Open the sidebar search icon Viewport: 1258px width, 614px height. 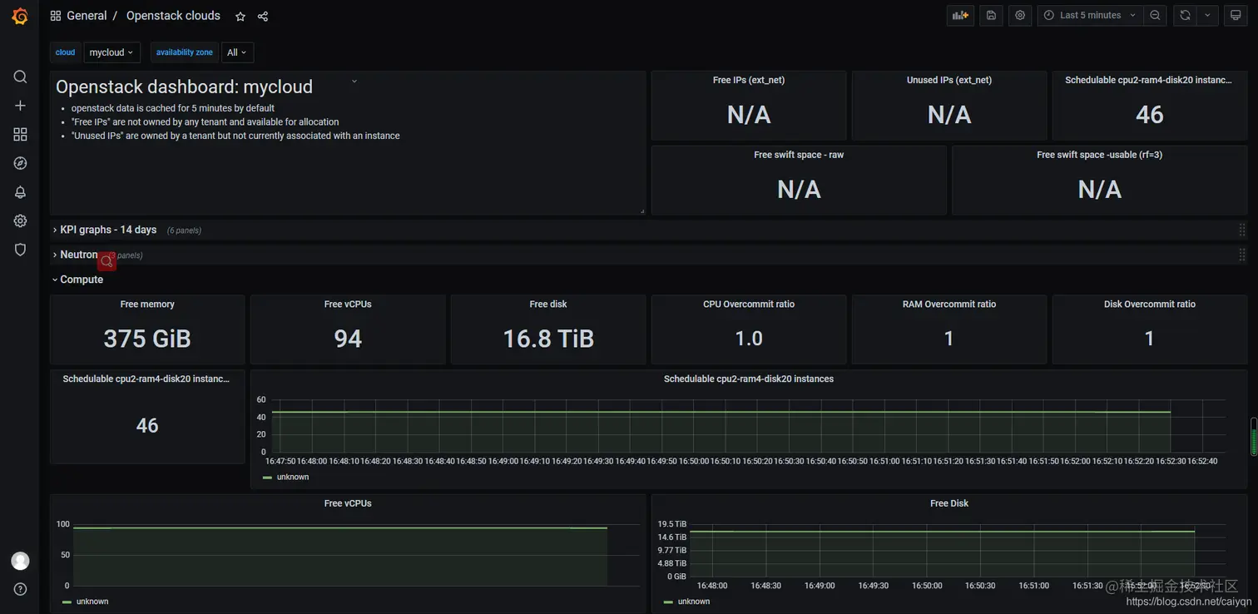(20, 77)
